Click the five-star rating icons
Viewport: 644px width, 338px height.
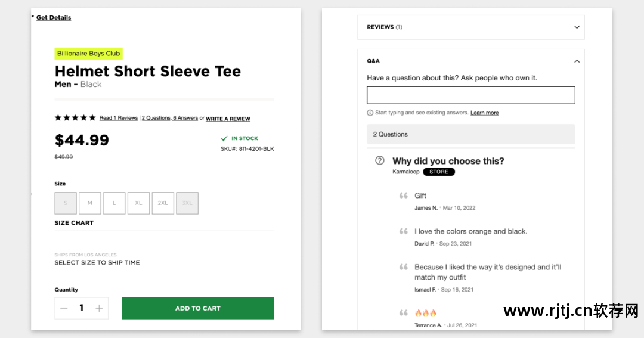[75, 118]
